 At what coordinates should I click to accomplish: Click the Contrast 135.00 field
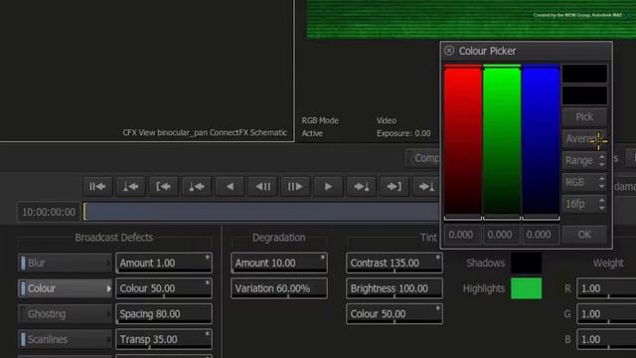coord(395,263)
